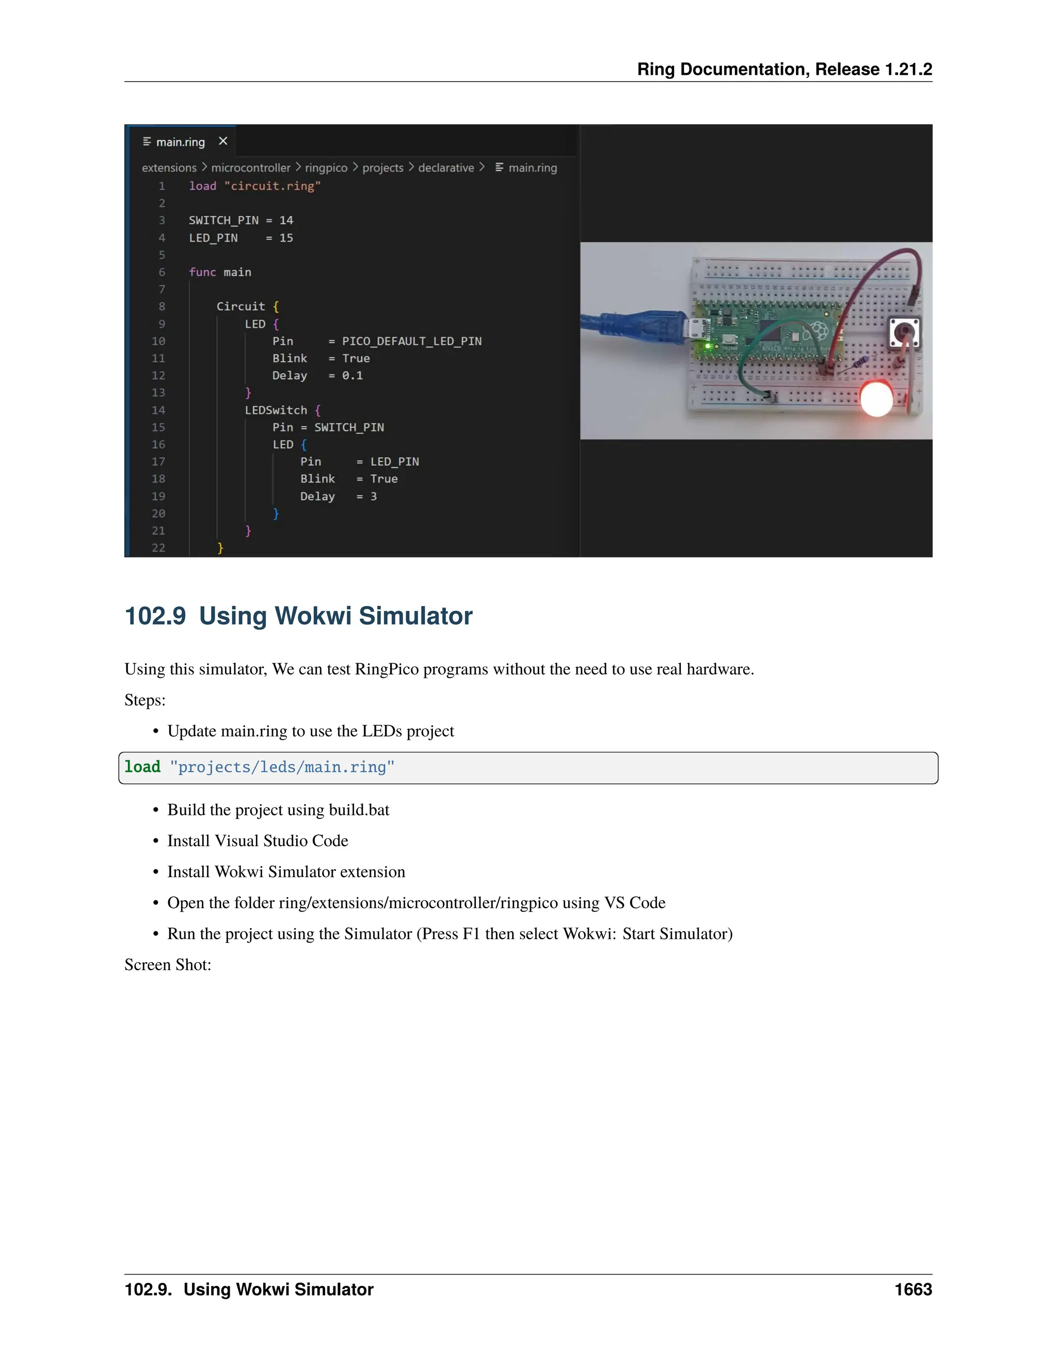The width and height of the screenshot is (1057, 1368).
Task: Click the chevron after ringpico in the breadcrumb
Action: [x=355, y=167]
